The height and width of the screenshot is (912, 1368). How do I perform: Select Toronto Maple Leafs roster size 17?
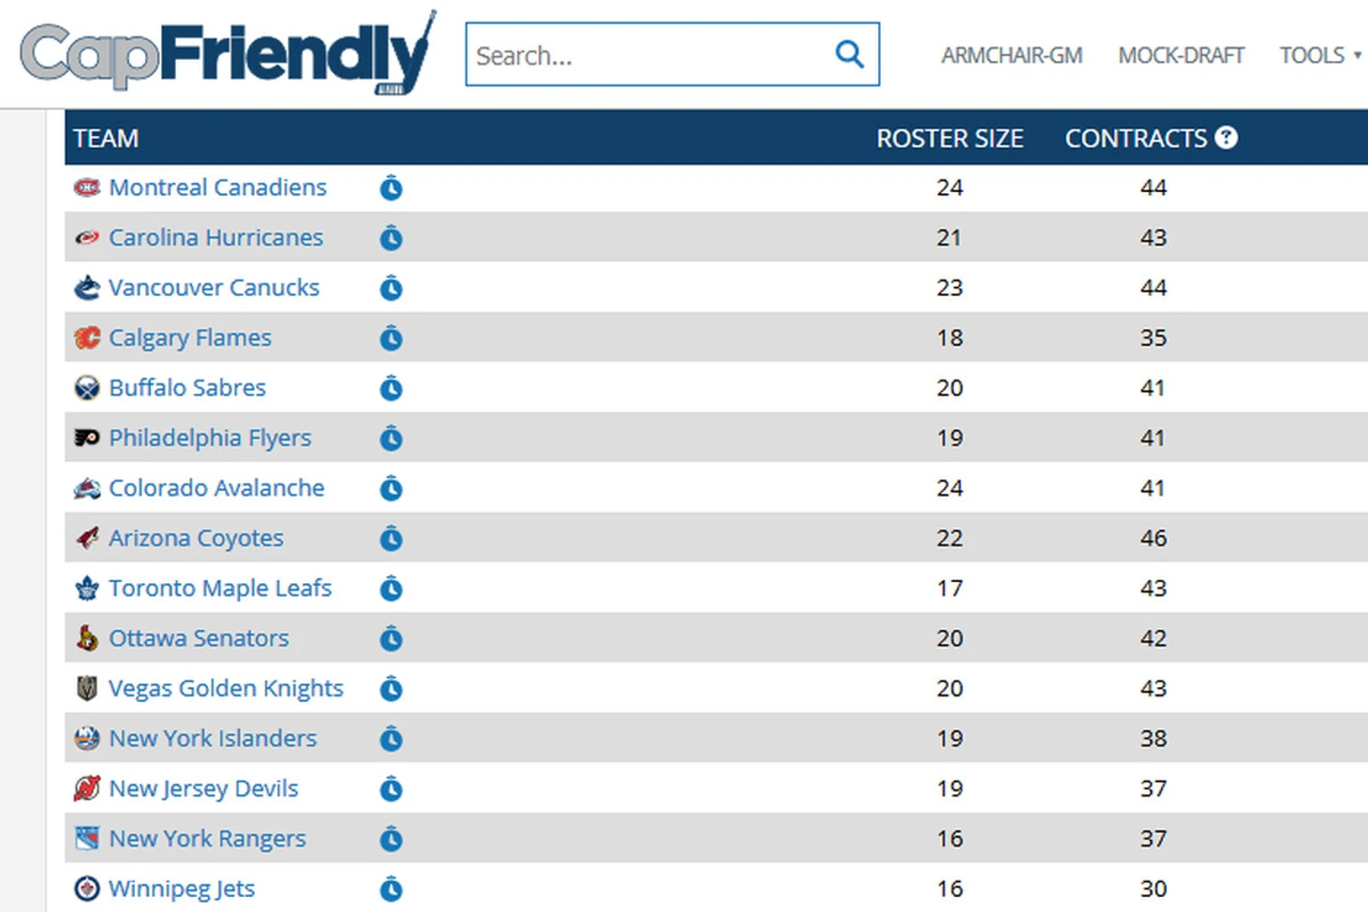[x=949, y=588]
